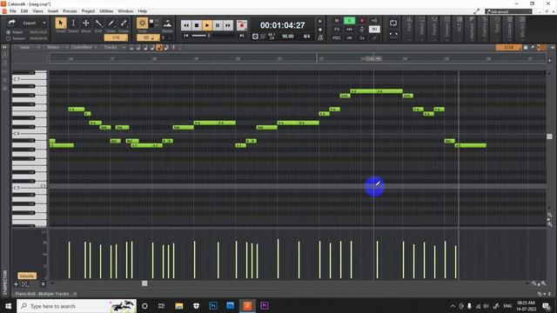Pause the transport
The height and width of the screenshot is (313, 557).
218,25
